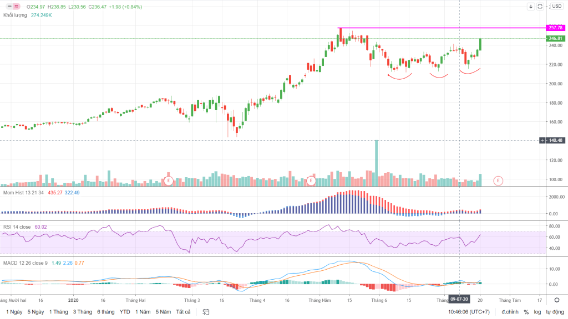Enable auto scale (tự động)
Screen dimensions: 568x319
pyautogui.click(x=554, y=312)
